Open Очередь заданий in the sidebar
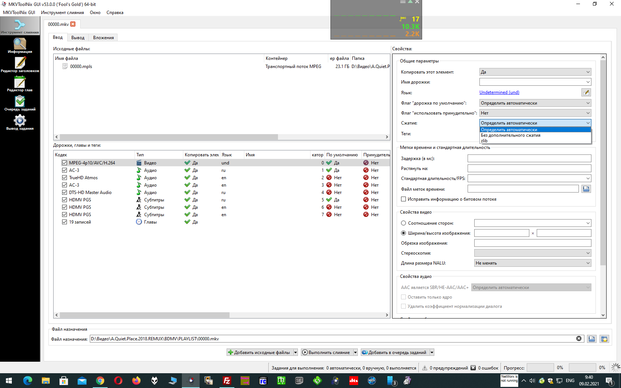 20,103
